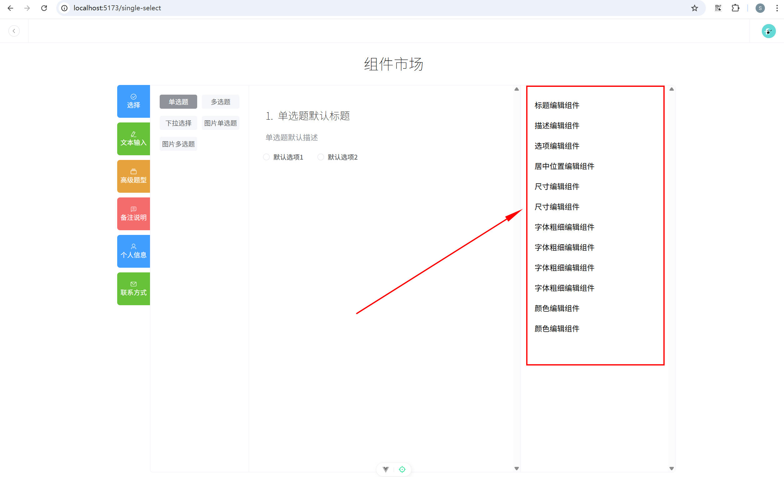Select the 选择 category with check icon
Viewport: 784px width, 477px height.
133,101
